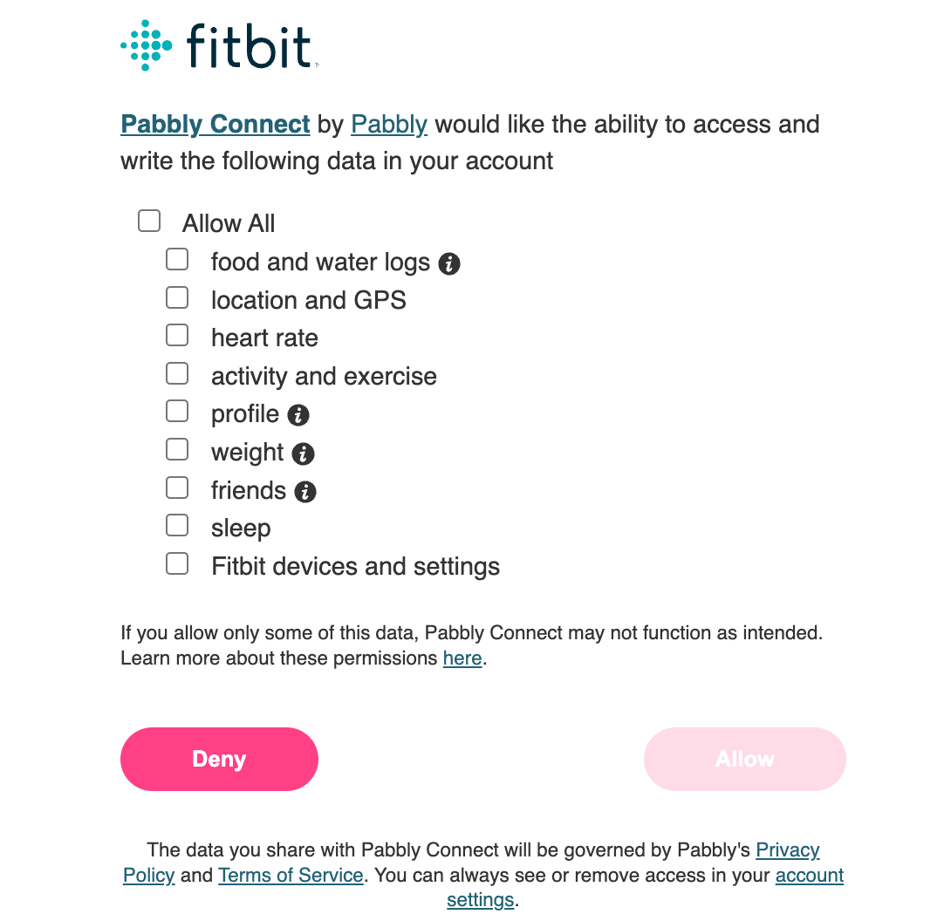The image size is (951, 921).
Task: Click the info icon next to weight
Action: [303, 454]
